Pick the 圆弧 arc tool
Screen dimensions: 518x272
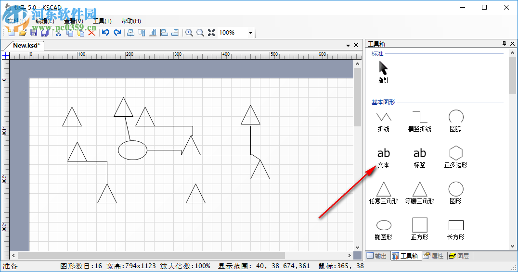456,121
